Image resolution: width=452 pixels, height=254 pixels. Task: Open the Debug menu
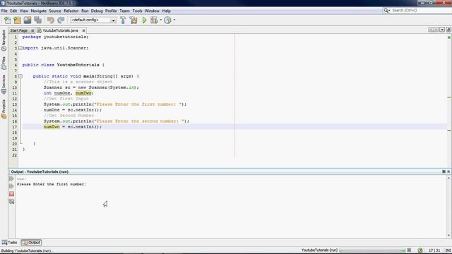(97, 11)
